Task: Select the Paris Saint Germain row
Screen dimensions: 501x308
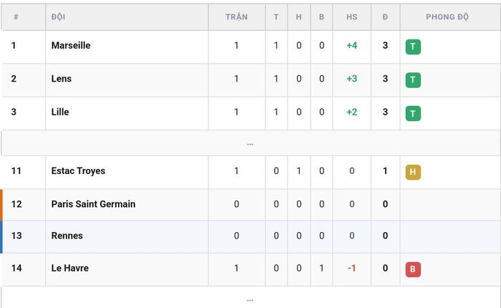Action: 250,204
